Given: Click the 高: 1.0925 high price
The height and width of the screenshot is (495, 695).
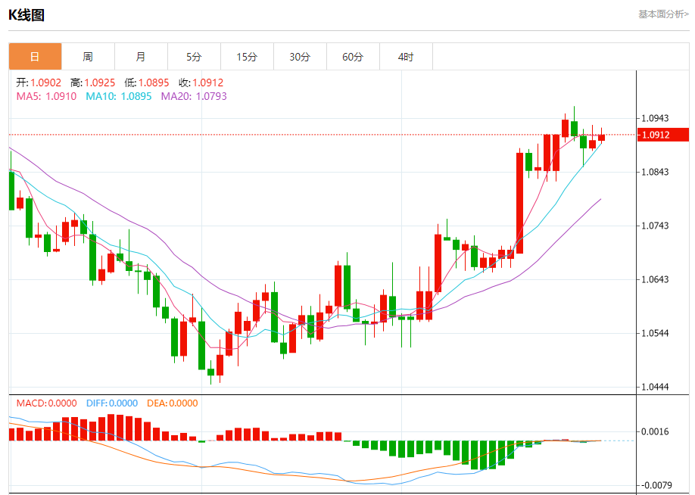Looking at the screenshot, I should click(92, 82).
